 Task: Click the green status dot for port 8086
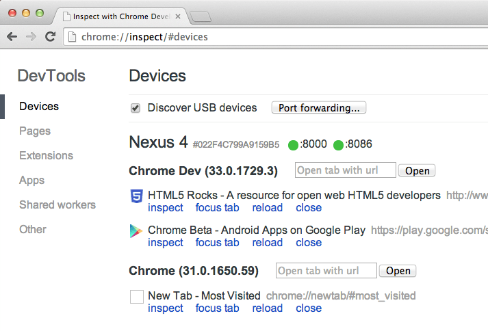pos(338,145)
